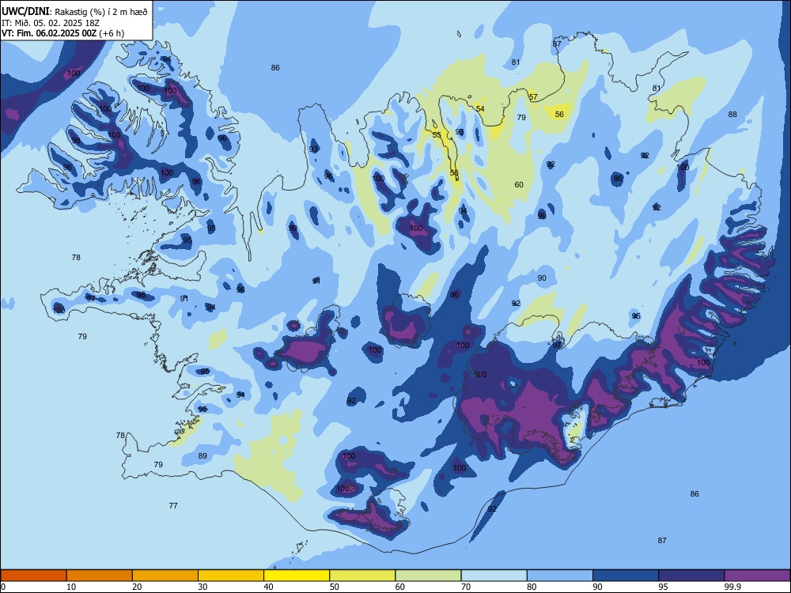791x593 pixels.
Task: Select the bright yellow 40–50 legend swatch
Action: pos(297,576)
